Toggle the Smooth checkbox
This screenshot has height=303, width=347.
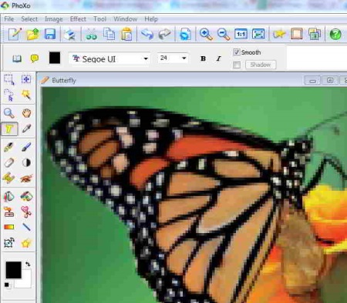click(237, 52)
